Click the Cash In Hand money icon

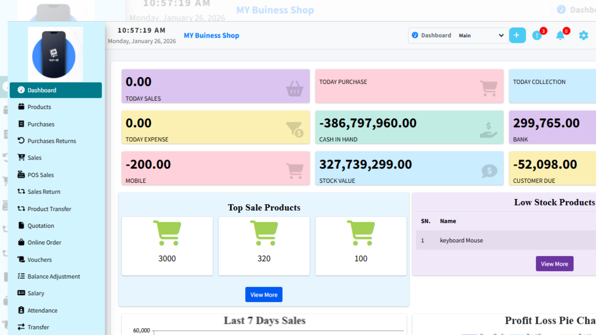pos(488,130)
